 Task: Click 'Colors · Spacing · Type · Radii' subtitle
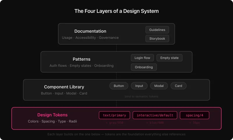coord(52,121)
